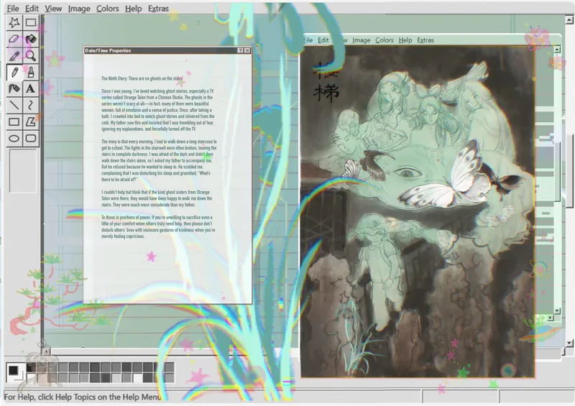Select the Airbrush spray tool
The image size is (575, 406).
click(x=14, y=88)
